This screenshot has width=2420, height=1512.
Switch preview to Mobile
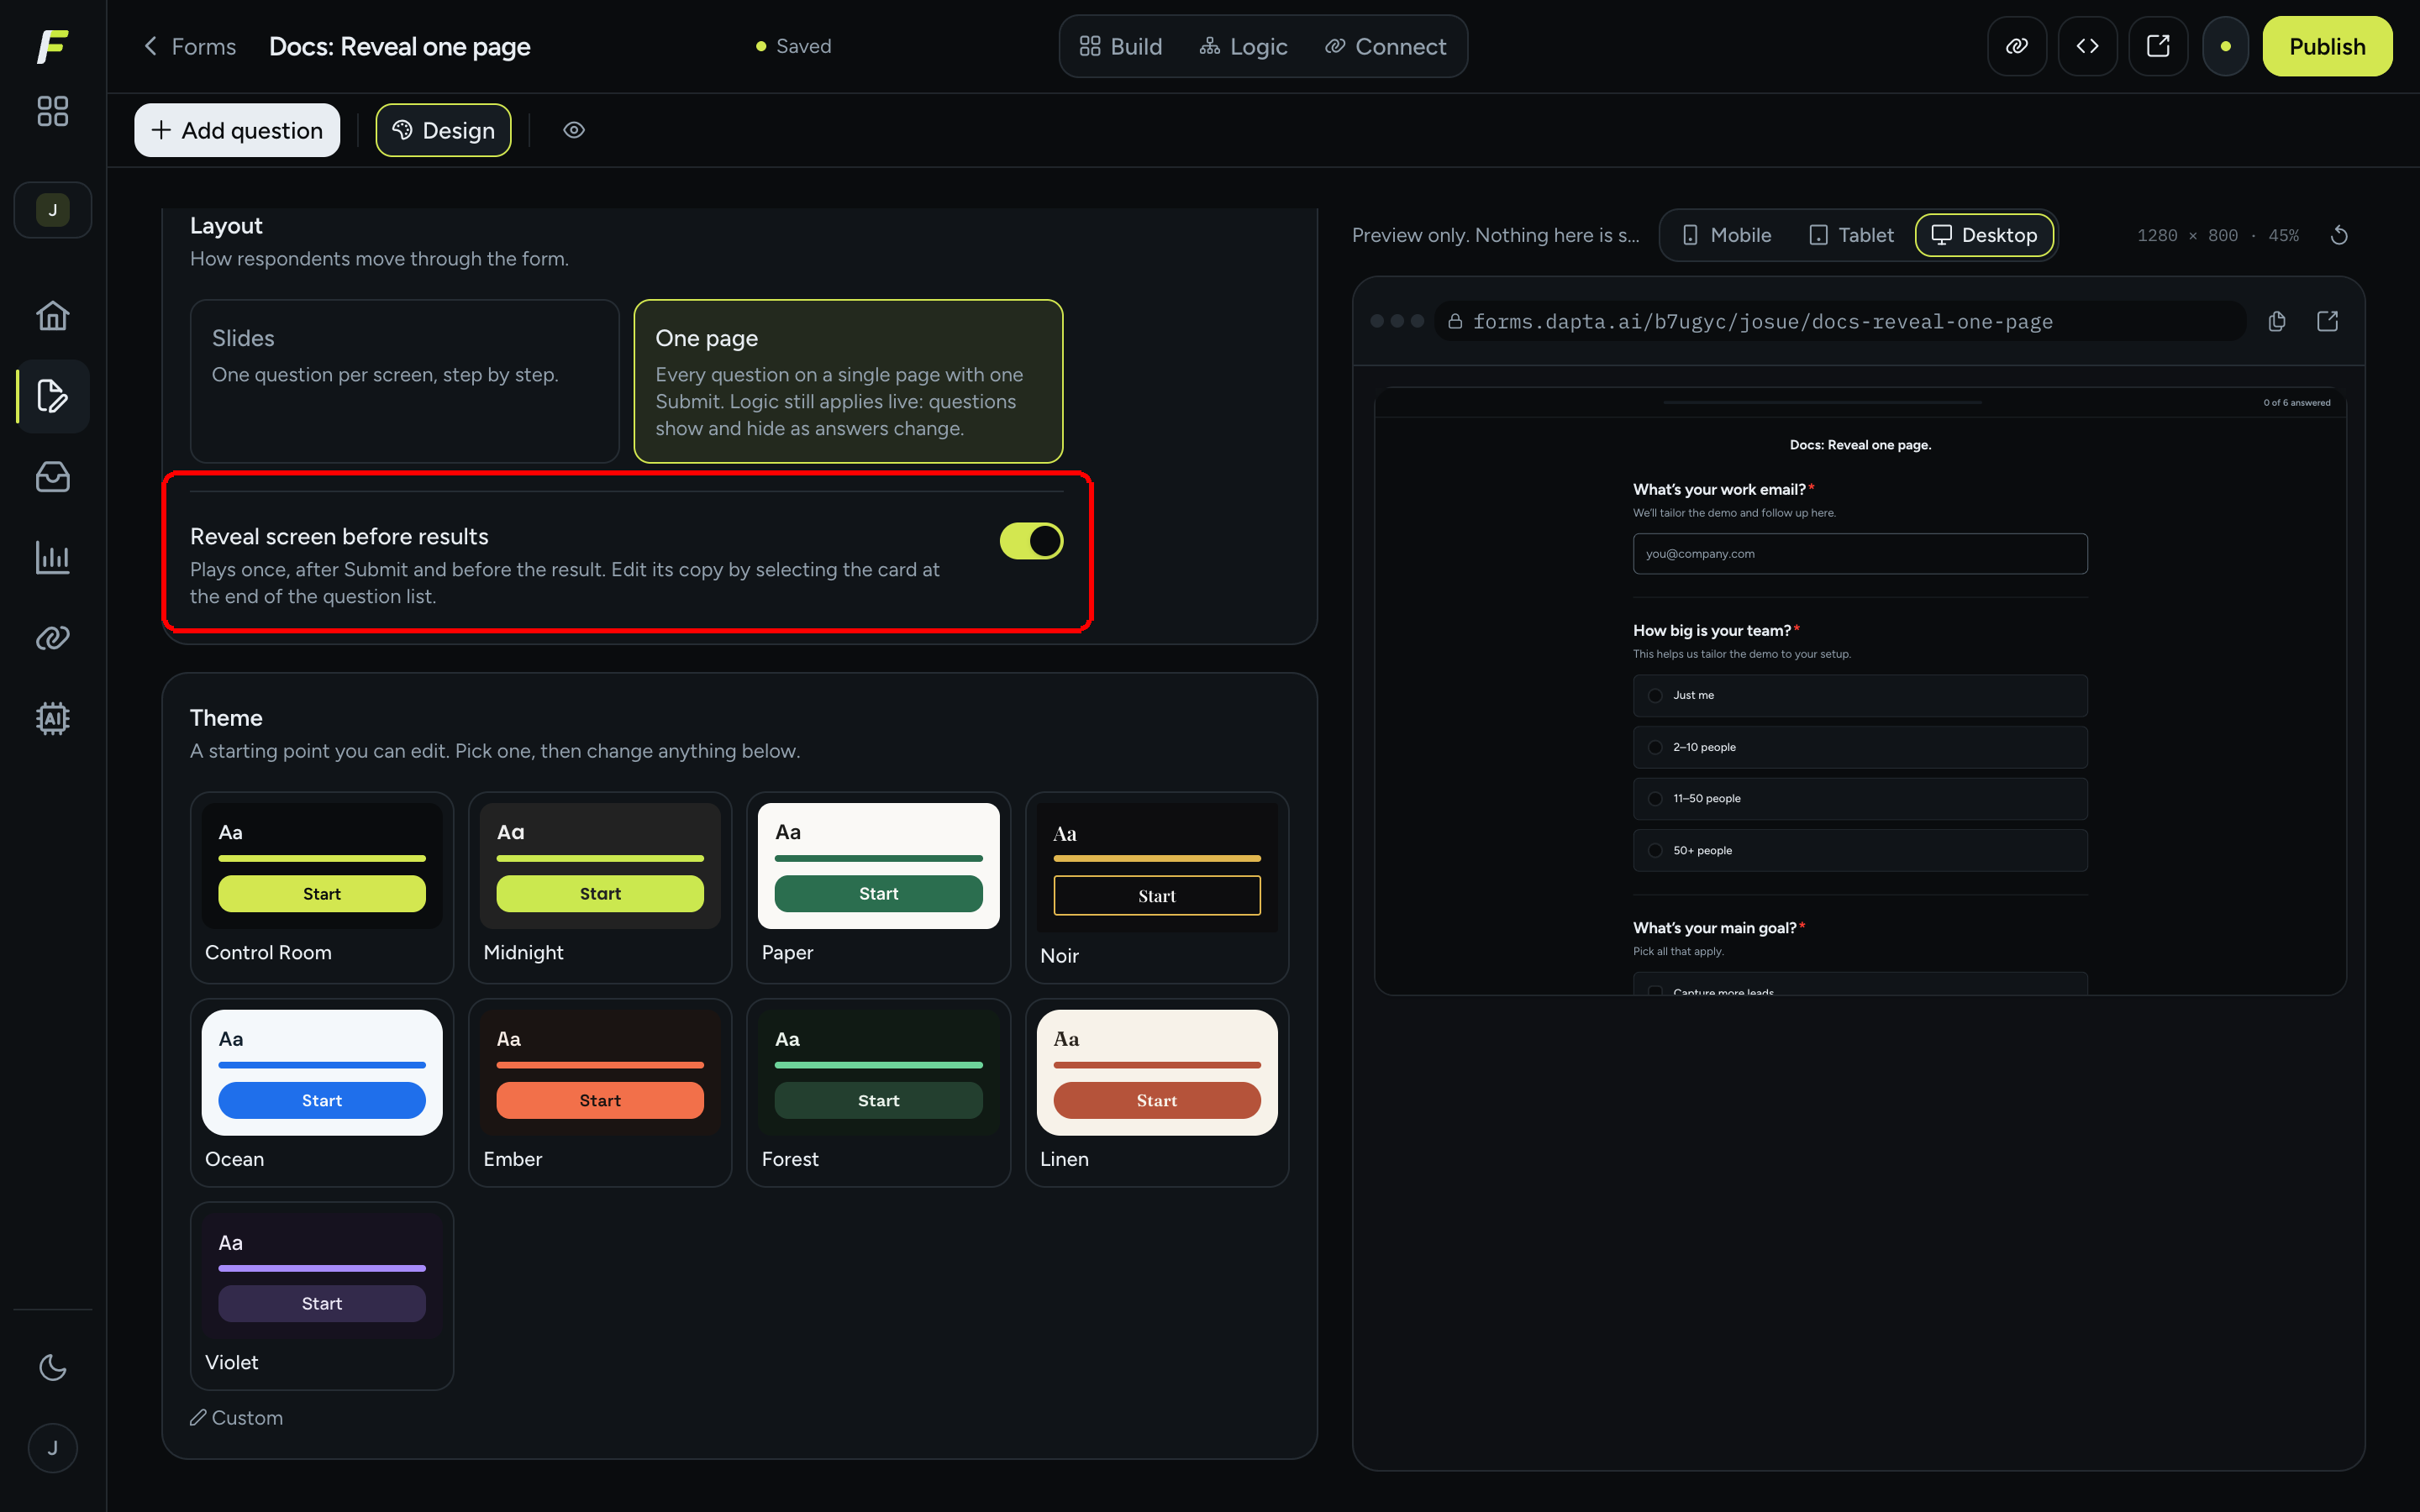(x=1727, y=235)
